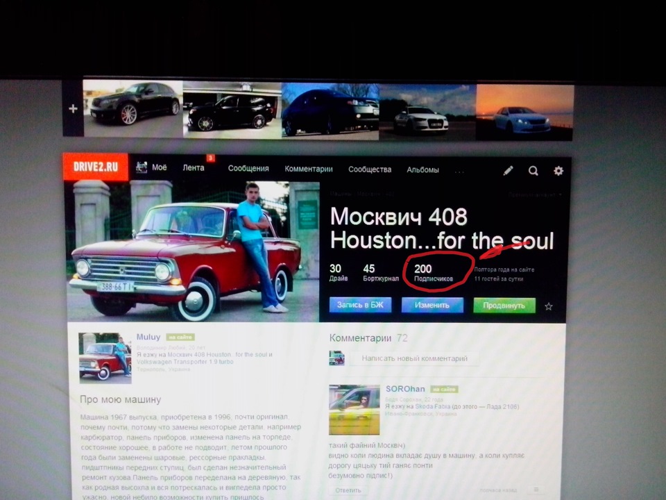Open the Моё menu item
Image resolution: width=666 pixels, height=500 pixels.
(160, 167)
